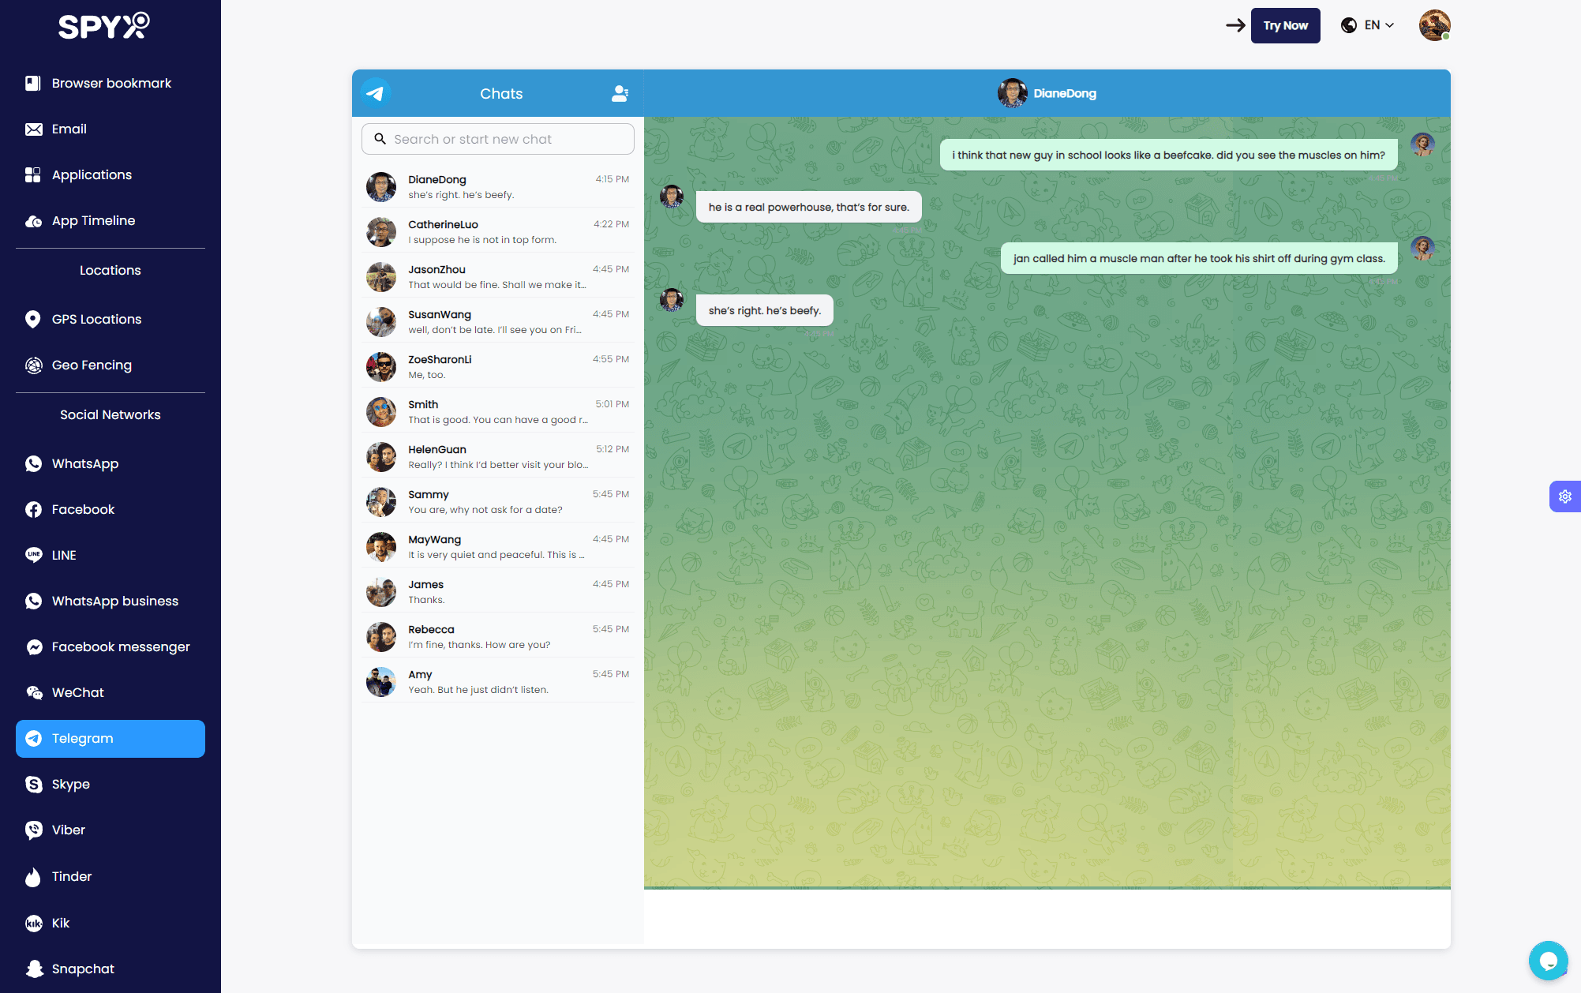Click the user profile avatar top right
Image resolution: width=1581 pixels, height=993 pixels.
click(x=1433, y=25)
